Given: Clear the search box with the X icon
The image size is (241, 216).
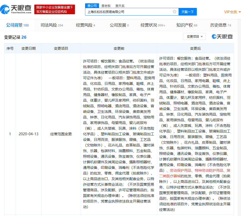Looking at the screenshot, I should pyautogui.click(x=174, y=12).
